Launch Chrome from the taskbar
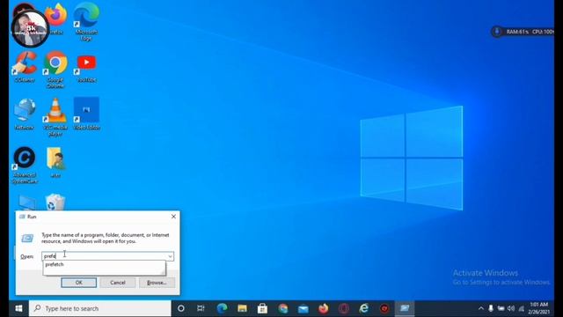563x317 pixels. click(283, 308)
